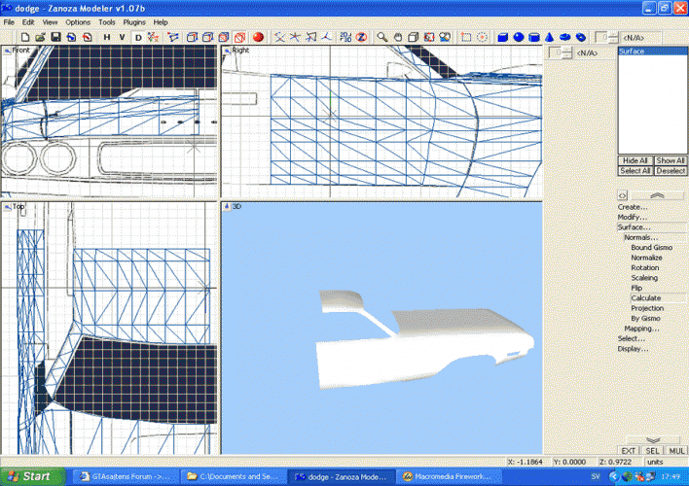Expand the Create... command group
This screenshot has width=689, height=486.
coord(633,206)
